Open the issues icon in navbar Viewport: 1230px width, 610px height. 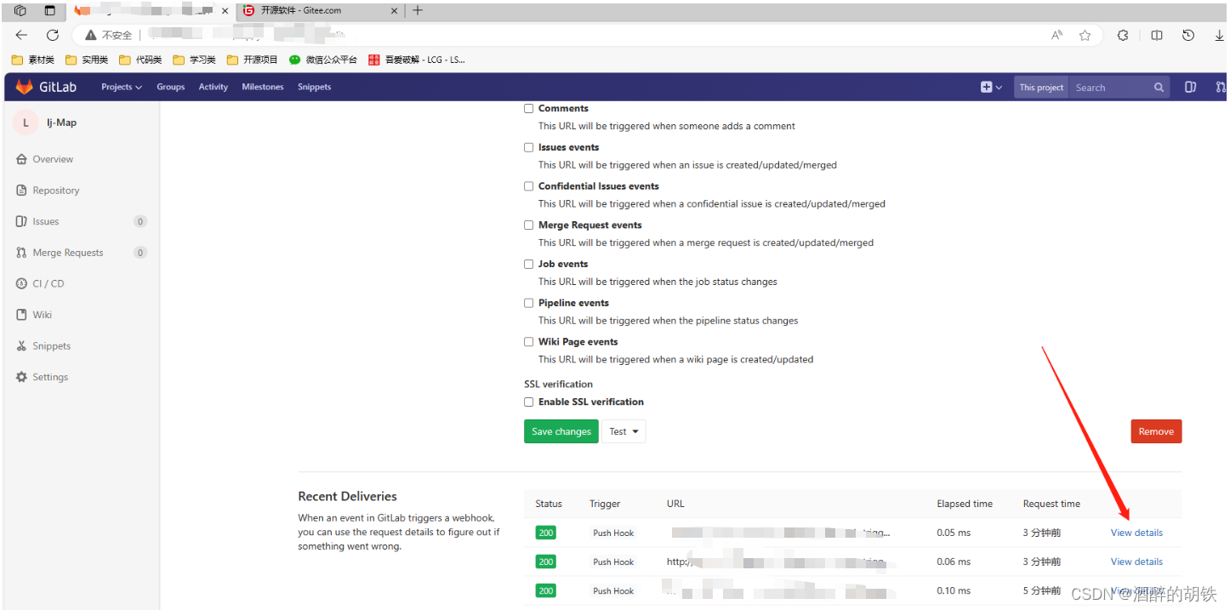1191,87
